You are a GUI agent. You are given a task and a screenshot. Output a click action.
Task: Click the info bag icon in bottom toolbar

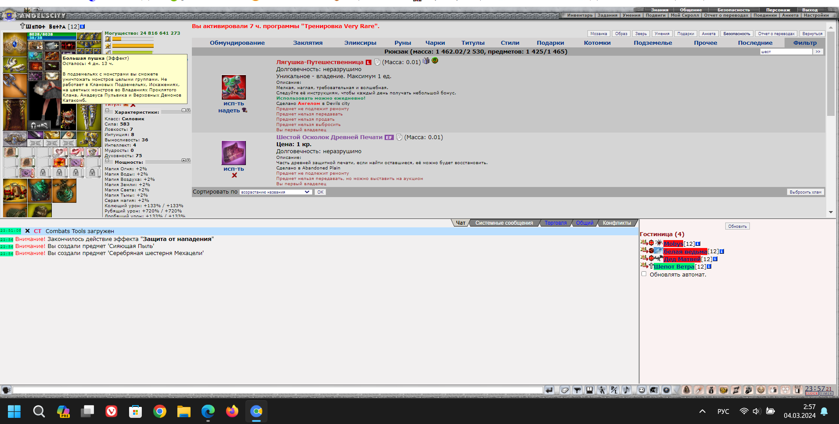pos(711,390)
